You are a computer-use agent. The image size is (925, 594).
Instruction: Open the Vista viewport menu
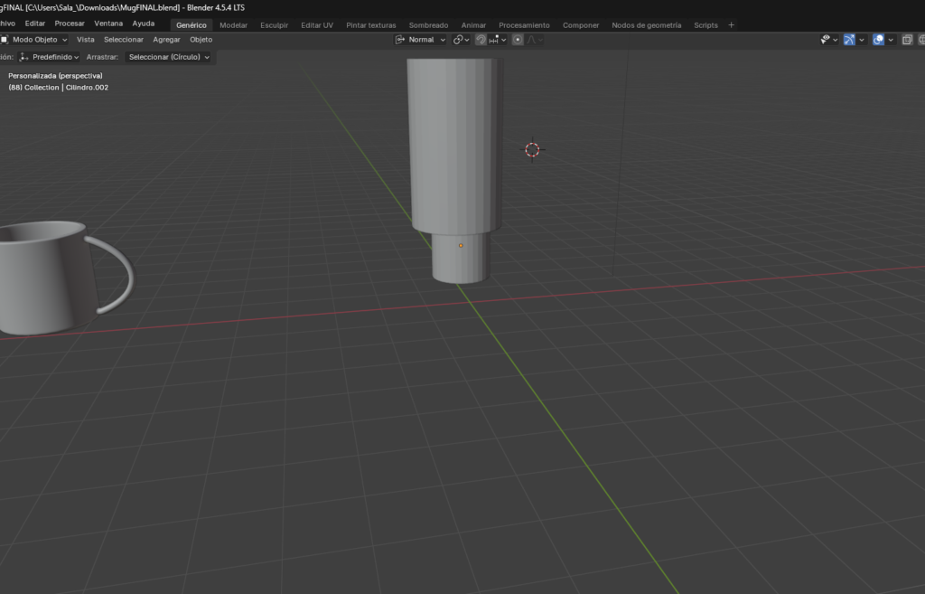tap(85, 40)
